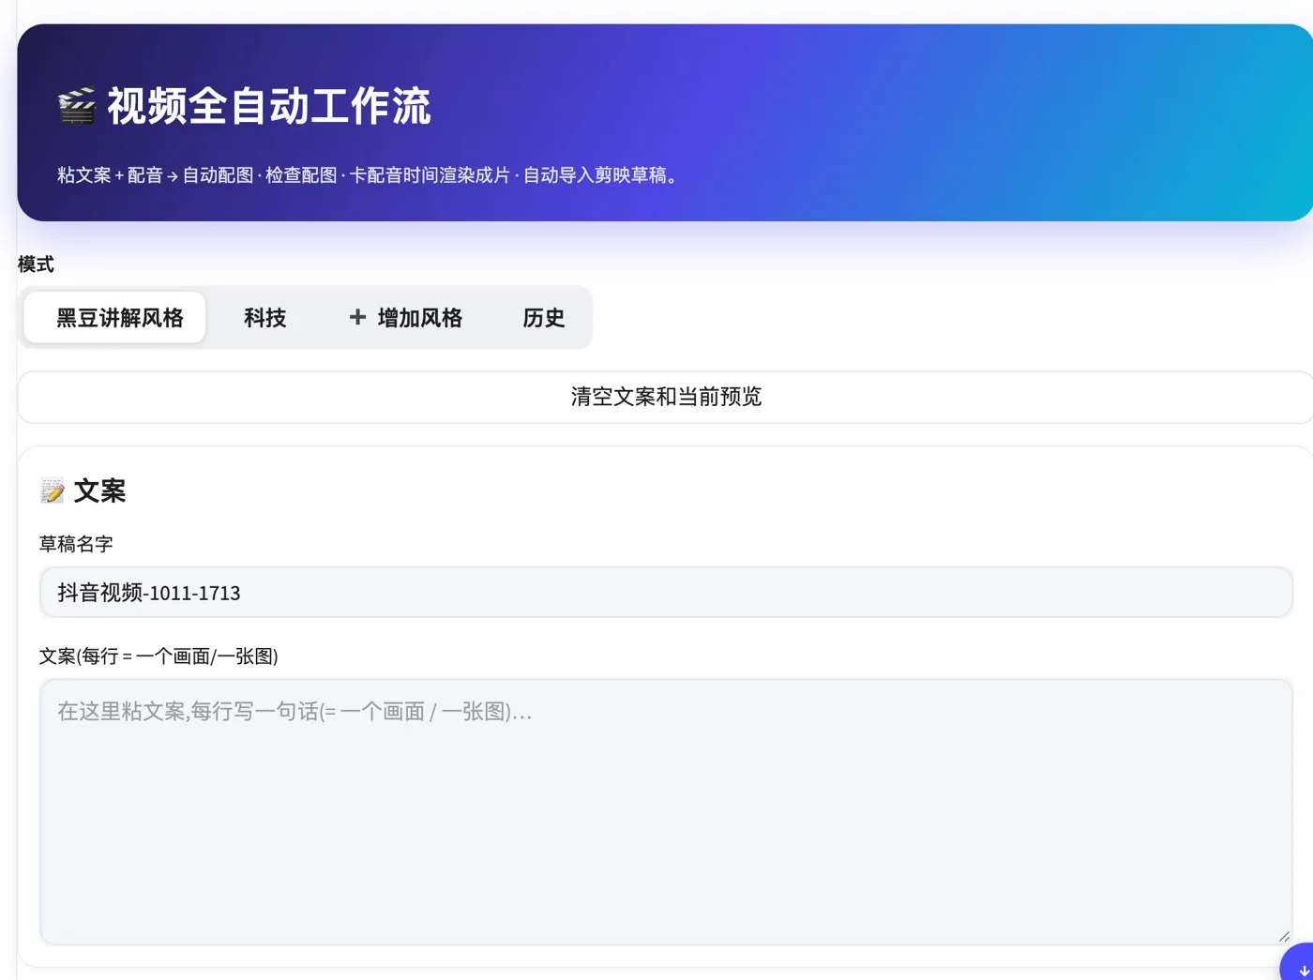Click the 视频全自动工作流 title
This screenshot has width=1313, height=980.
click(269, 106)
